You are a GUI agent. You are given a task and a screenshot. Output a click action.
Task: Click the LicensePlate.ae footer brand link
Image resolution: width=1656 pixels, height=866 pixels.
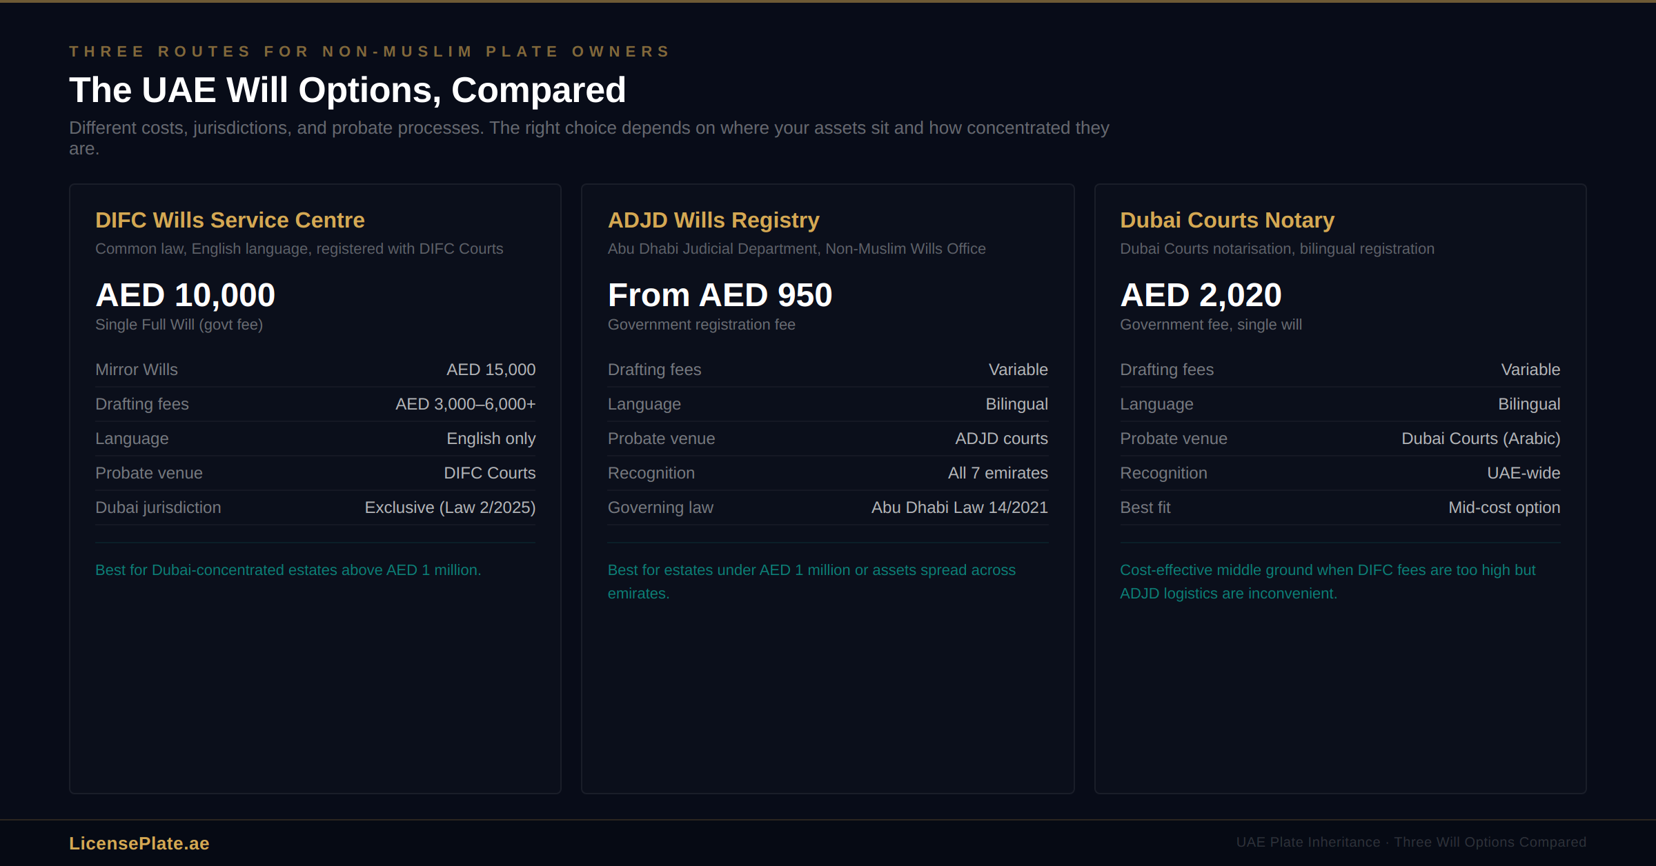(139, 843)
